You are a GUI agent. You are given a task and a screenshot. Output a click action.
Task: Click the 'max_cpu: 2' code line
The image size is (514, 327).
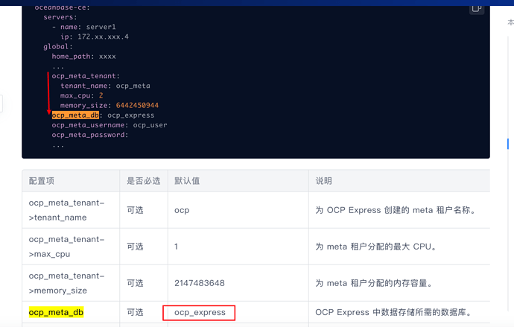[x=82, y=95]
